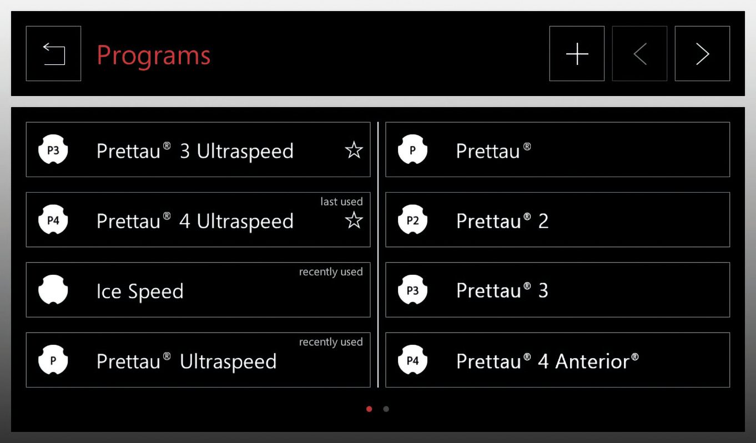
Task: Click the Programs title heading
Action: pos(154,55)
